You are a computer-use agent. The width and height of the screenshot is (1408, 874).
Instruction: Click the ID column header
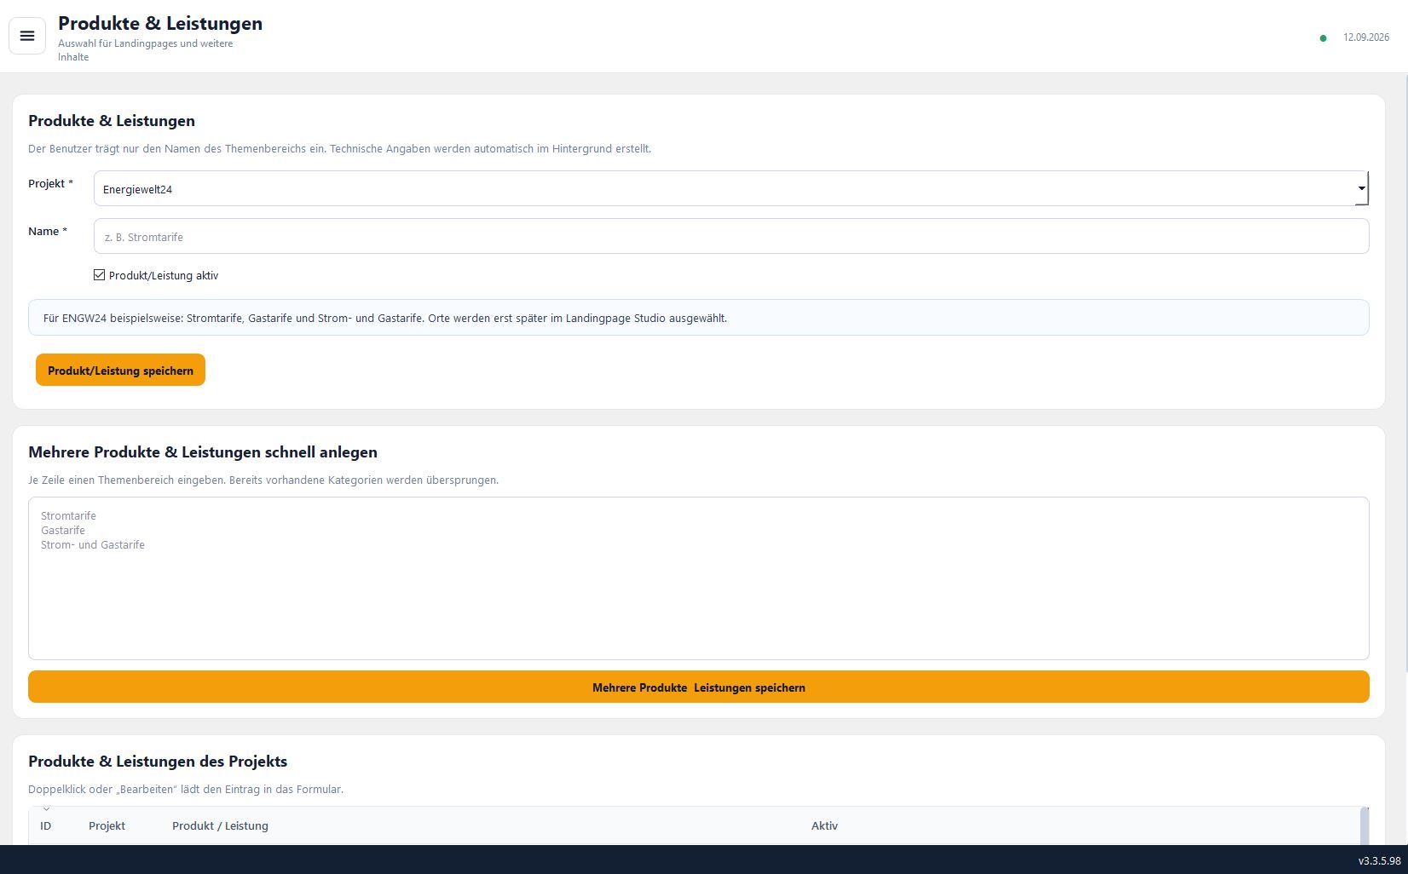46,825
